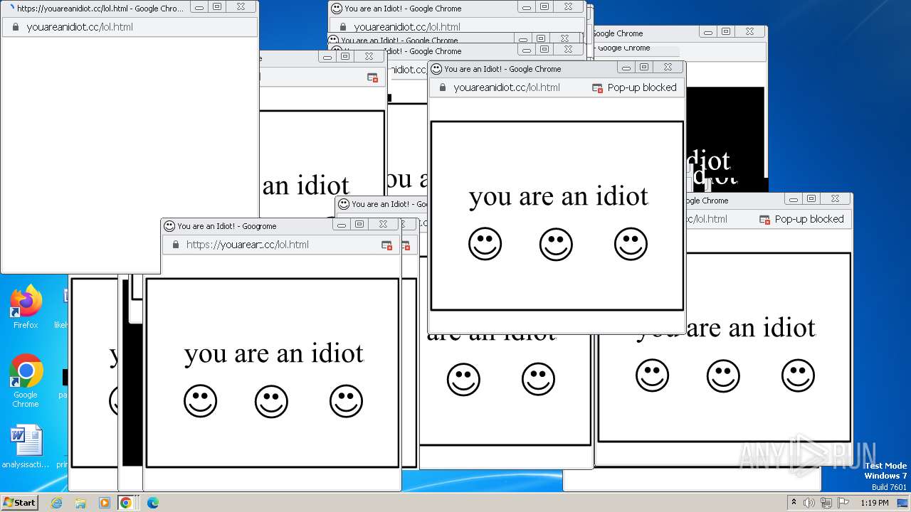
Task: Select the youareanidiot.cc/lol.html URL in the frontmost center window
Action: 507,87
